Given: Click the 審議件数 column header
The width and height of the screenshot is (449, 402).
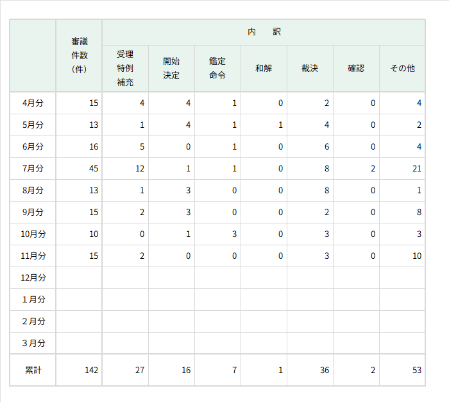Looking at the screenshot, I should tap(80, 55).
